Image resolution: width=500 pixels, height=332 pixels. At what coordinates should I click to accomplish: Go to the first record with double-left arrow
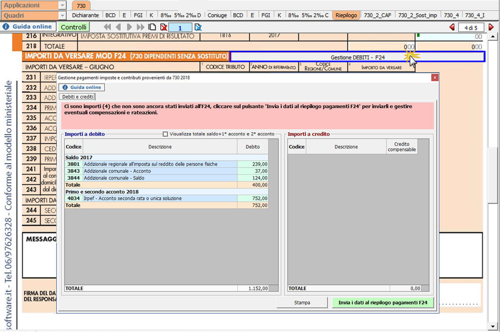point(108,27)
